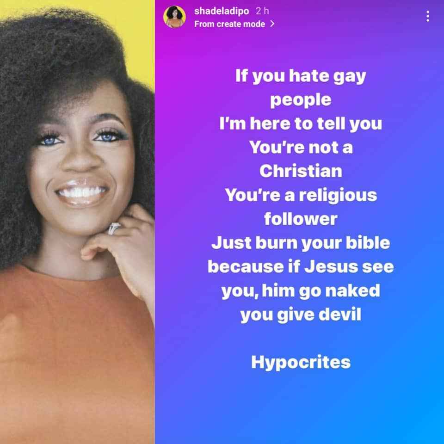Click the line You're a religious
Screen dimensions: 444x444
point(301,195)
